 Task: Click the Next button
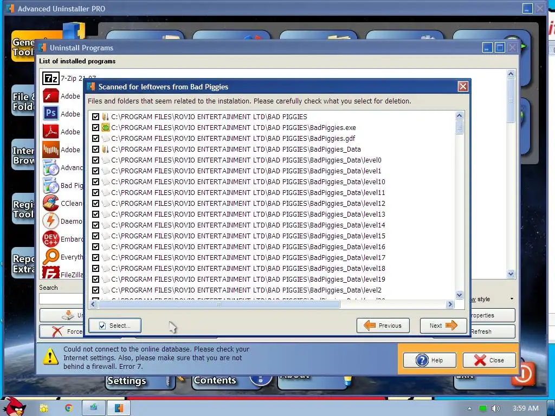pyautogui.click(x=443, y=326)
